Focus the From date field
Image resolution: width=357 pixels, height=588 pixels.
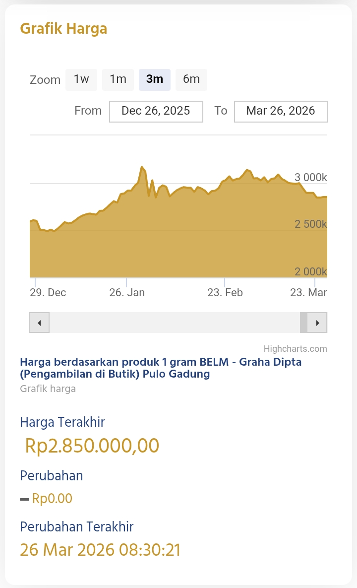click(x=156, y=111)
